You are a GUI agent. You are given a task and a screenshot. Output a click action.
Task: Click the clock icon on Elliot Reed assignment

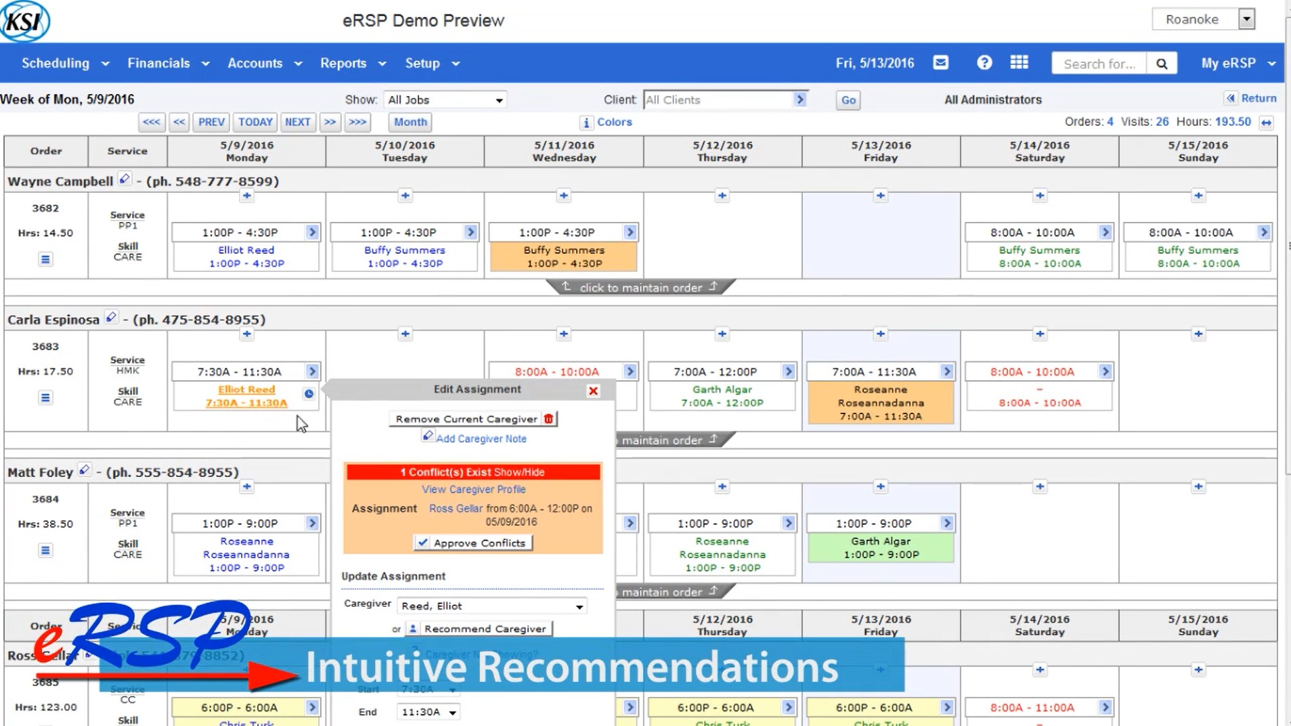click(309, 394)
